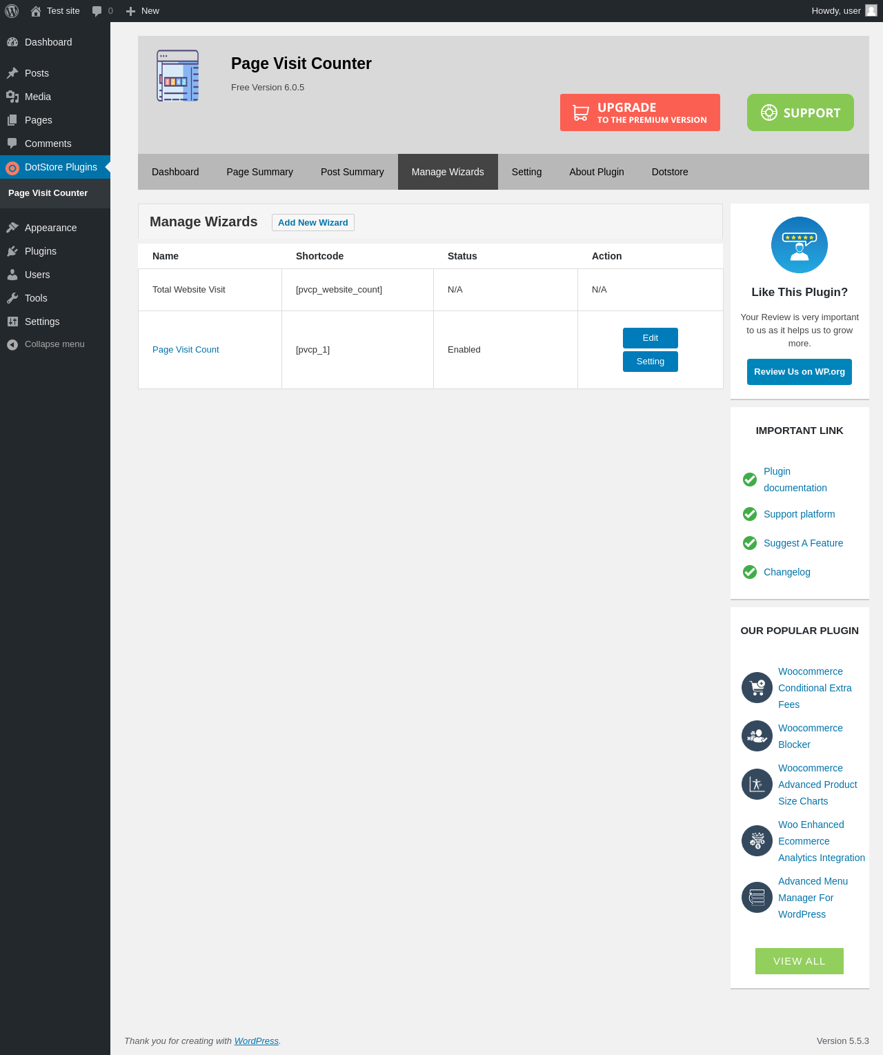Click the Total Website Visit cell

[x=210, y=290]
